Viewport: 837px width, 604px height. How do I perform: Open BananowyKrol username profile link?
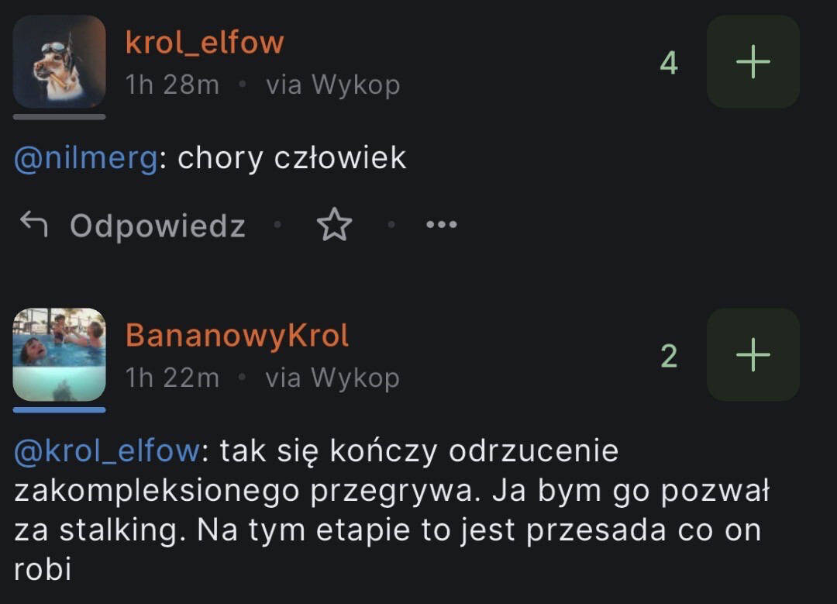point(237,336)
